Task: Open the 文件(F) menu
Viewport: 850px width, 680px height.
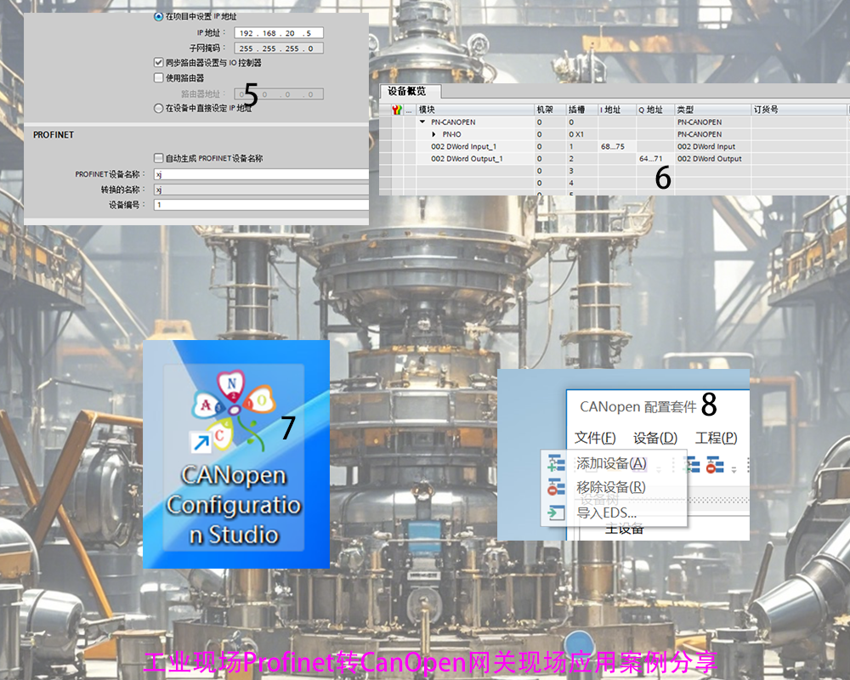Action: 595,438
